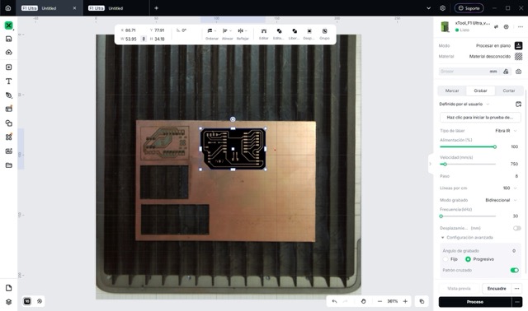Click the save project icon

[x=9, y=39]
